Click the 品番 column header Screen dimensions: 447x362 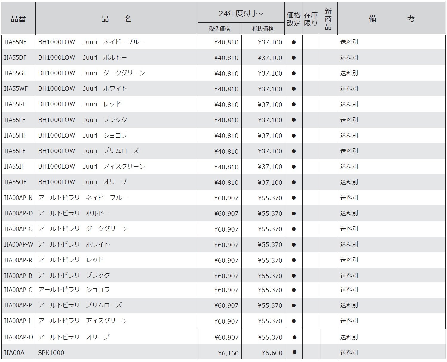[x=18, y=19]
